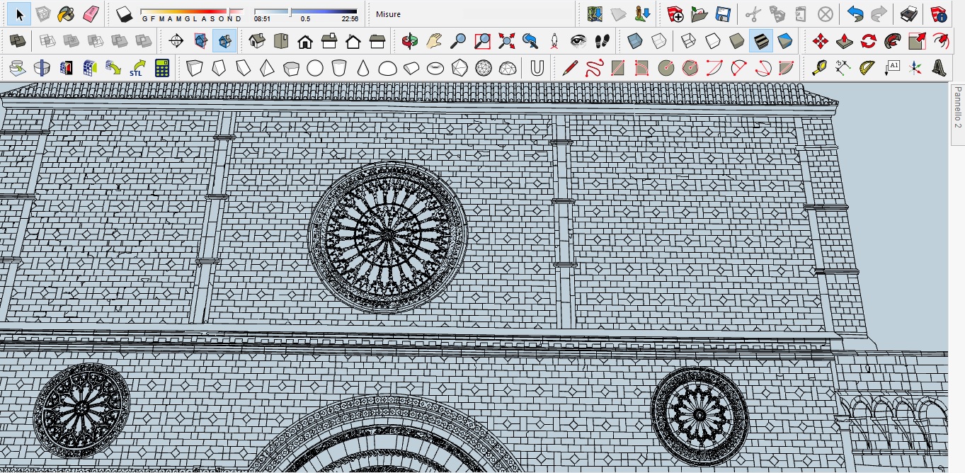This screenshot has height=473, width=965.
Task: Open the Model Info dialog
Action: [x=939, y=14]
